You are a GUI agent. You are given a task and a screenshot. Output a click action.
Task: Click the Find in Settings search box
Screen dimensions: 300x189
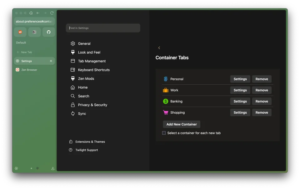coord(103,28)
